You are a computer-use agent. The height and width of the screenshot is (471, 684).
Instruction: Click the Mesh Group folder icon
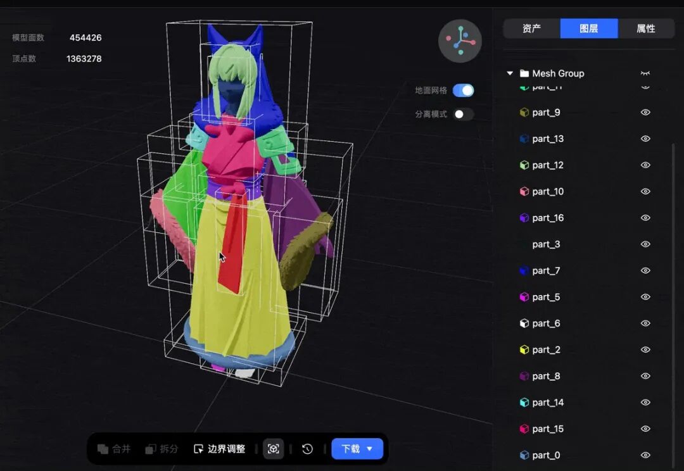[x=524, y=73]
